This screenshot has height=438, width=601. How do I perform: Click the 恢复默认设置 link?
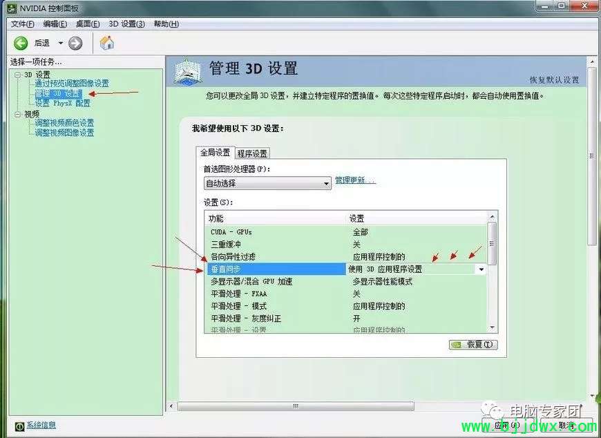[x=554, y=79]
